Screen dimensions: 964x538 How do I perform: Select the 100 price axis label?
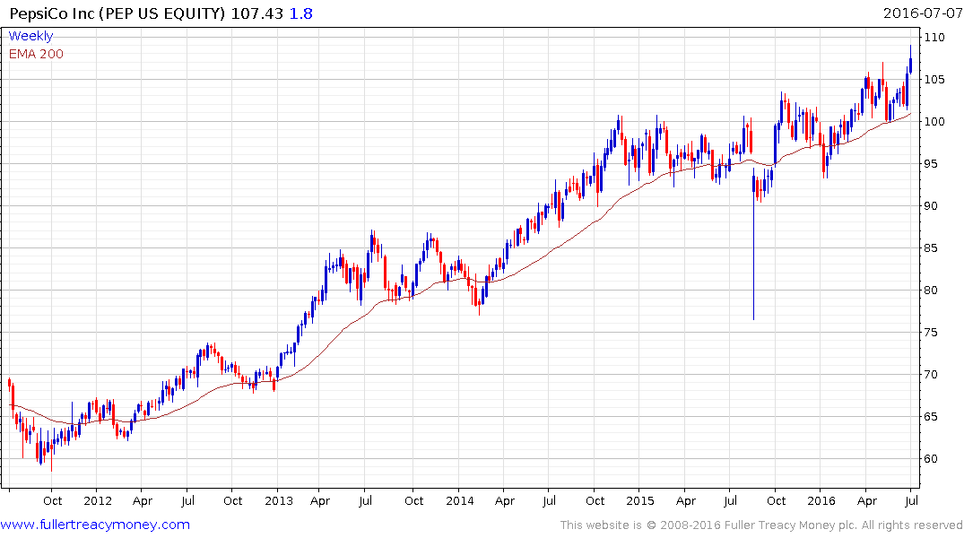(934, 122)
